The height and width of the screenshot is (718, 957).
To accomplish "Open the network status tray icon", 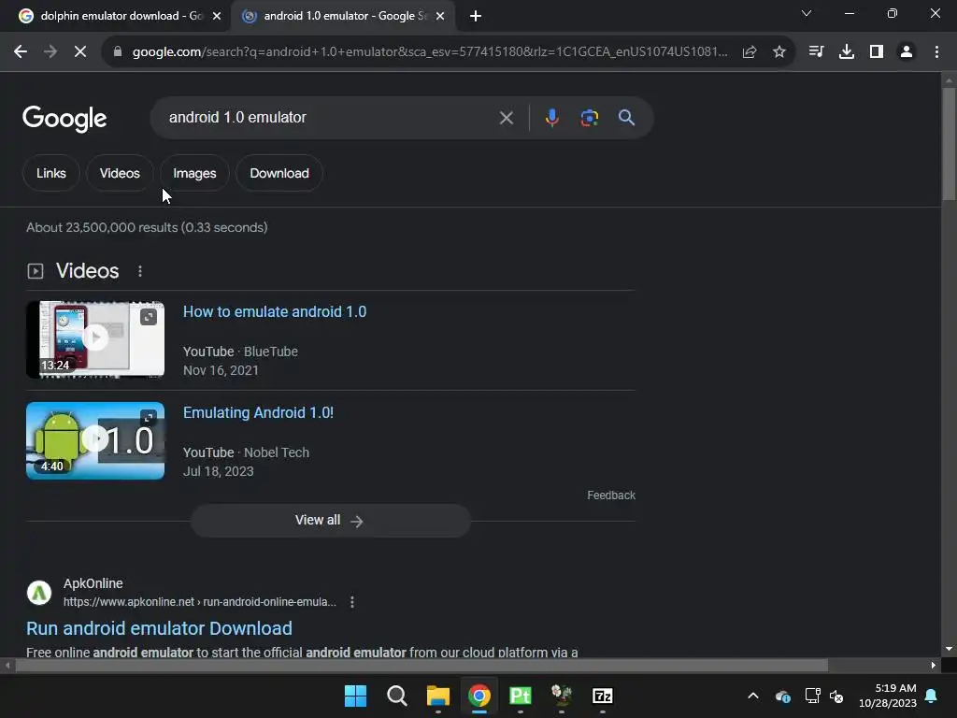I will 812,696.
